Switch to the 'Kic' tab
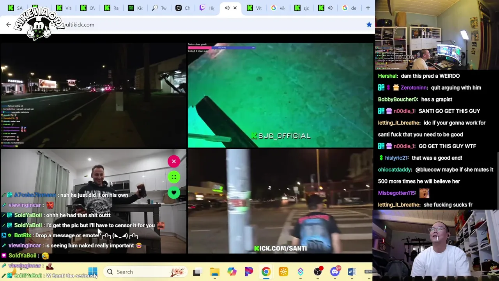Screen dimensions: 499x281 (135, 8)
